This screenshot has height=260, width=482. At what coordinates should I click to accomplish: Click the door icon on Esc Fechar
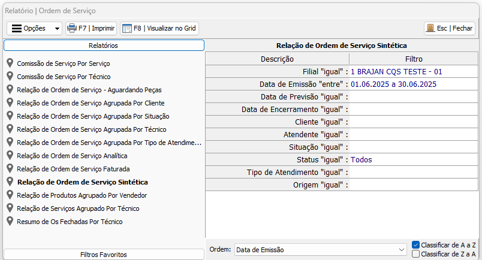430,28
